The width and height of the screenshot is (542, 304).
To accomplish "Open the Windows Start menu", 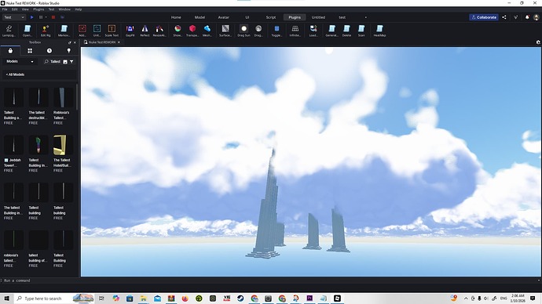I will pos(6,299).
